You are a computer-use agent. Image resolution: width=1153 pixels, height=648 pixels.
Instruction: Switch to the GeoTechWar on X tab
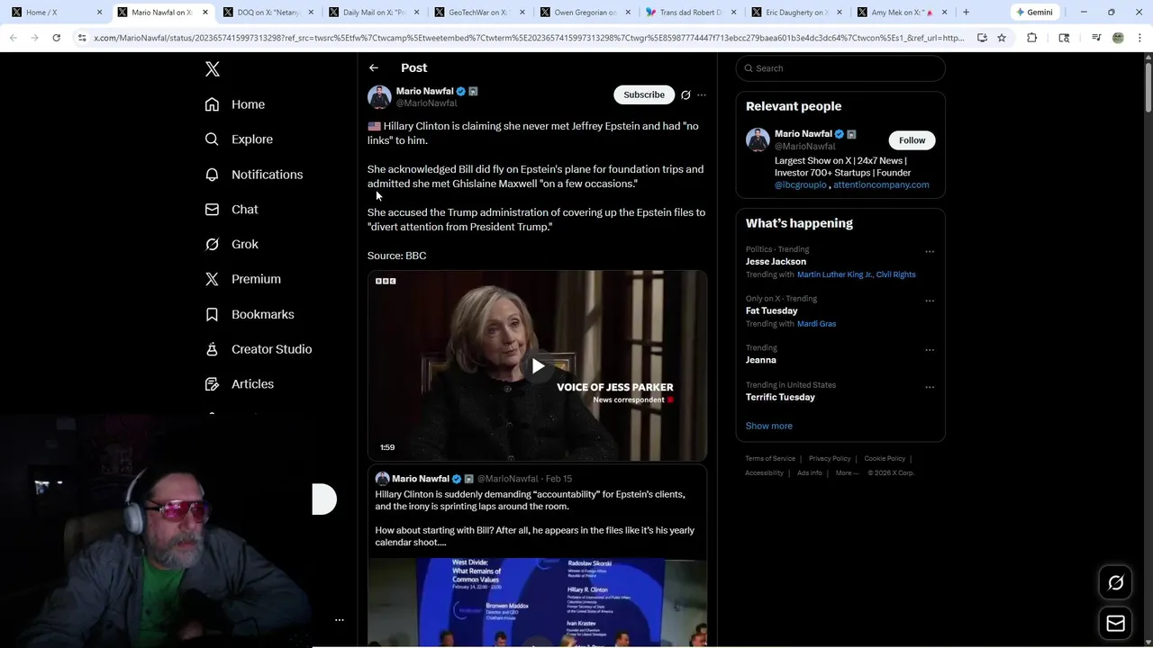[477, 13]
